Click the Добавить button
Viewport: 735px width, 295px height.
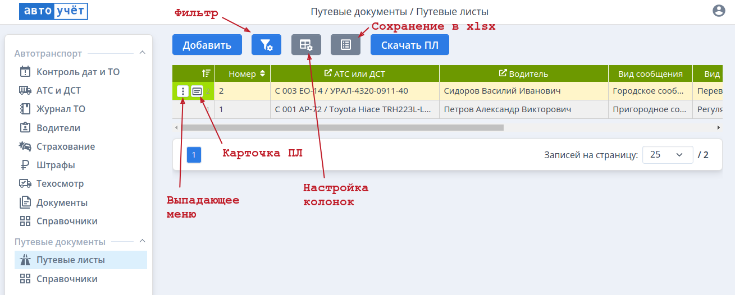click(207, 45)
